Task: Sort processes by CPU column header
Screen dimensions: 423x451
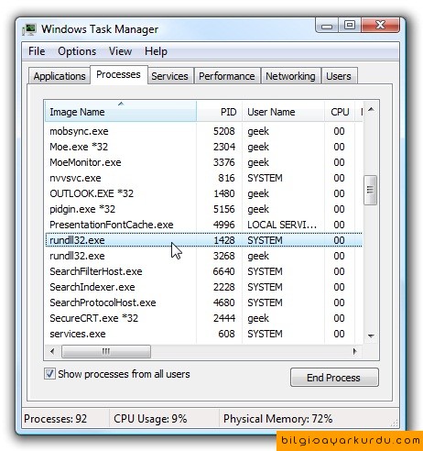Action: [x=340, y=112]
